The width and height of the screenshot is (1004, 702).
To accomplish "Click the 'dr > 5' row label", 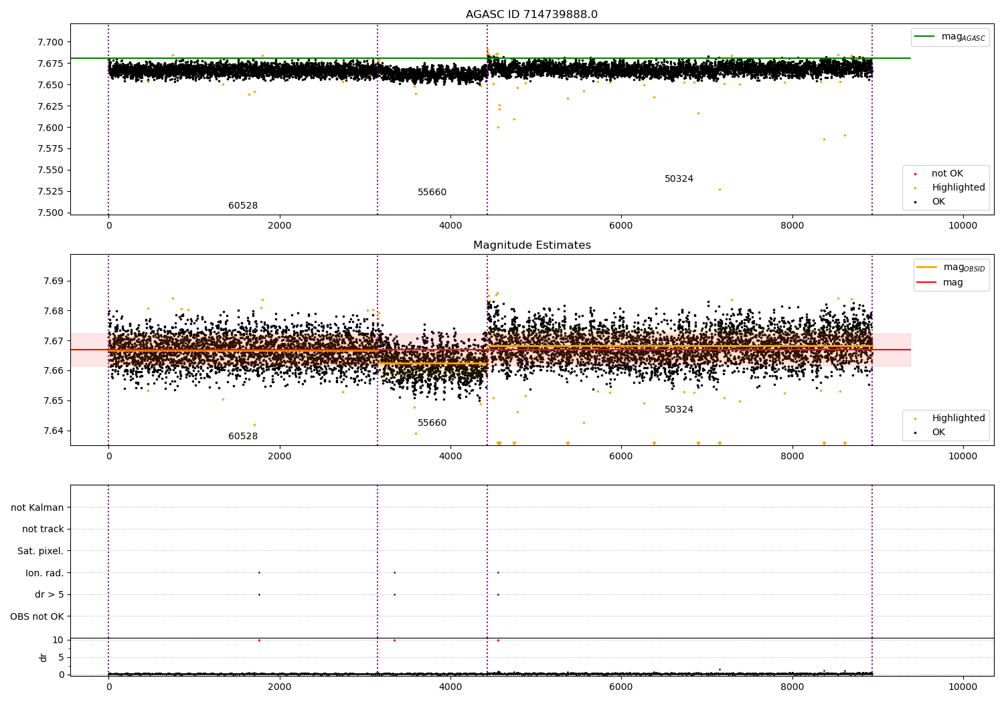I will (50, 595).
